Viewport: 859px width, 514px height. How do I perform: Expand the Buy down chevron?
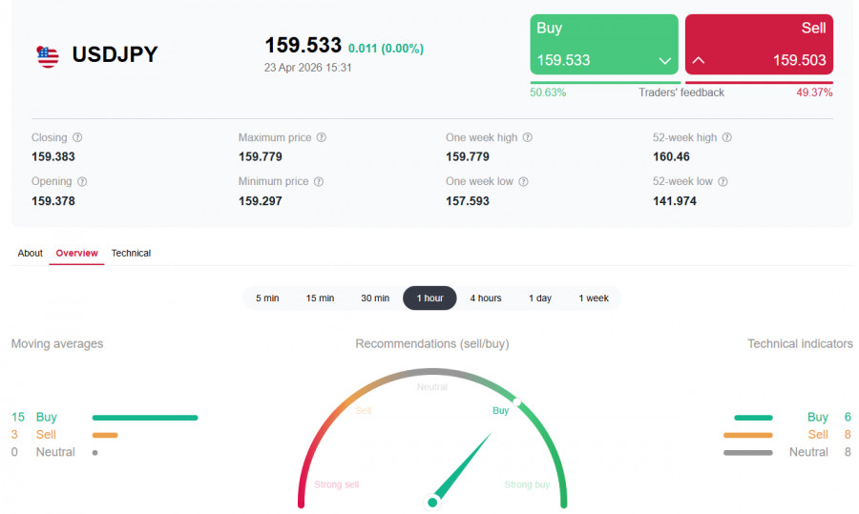(x=665, y=61)
